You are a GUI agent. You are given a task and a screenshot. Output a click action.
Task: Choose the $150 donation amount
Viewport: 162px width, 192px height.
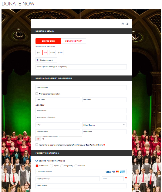tap(52, 53)
